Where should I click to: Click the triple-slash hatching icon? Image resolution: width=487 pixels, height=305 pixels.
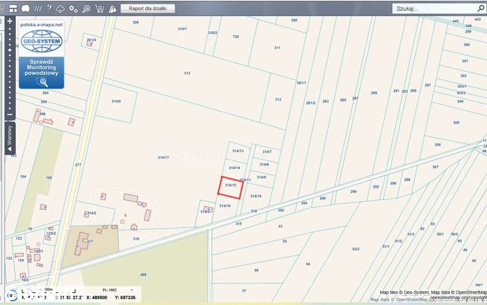coord(38,9)
